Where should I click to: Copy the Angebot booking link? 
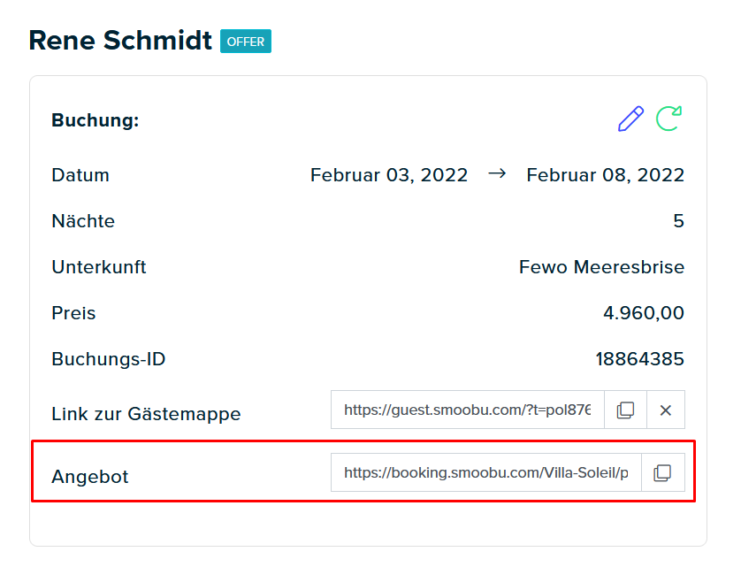click(662, 473)
